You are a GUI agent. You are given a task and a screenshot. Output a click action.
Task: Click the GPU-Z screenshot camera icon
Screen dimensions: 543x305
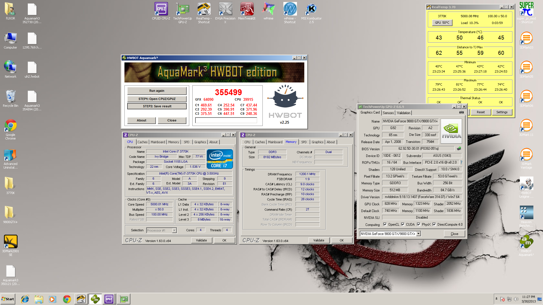pos(462,112)
